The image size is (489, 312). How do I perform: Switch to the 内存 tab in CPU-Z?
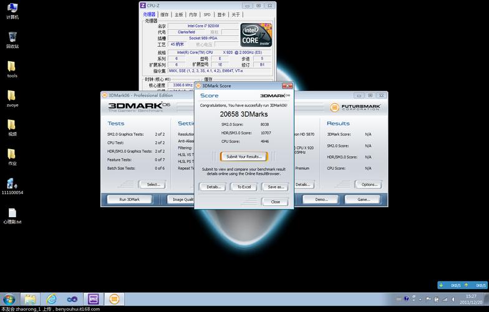[x=193, y=14]
